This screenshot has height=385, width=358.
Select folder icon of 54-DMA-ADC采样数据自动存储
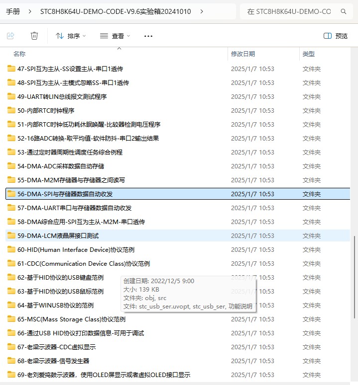click(x=11, y=166)
